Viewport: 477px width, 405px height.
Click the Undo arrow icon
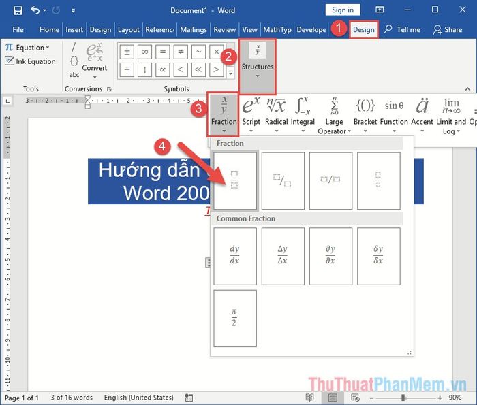[x=35, y=10]
